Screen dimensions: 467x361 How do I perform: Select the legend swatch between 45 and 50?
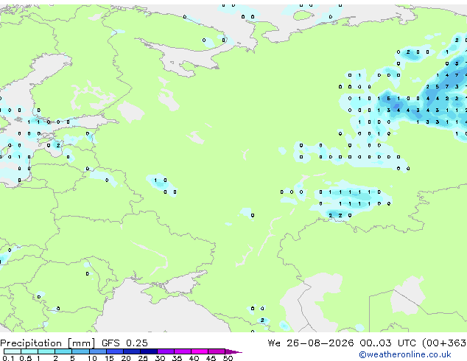[x=217, y=351]
